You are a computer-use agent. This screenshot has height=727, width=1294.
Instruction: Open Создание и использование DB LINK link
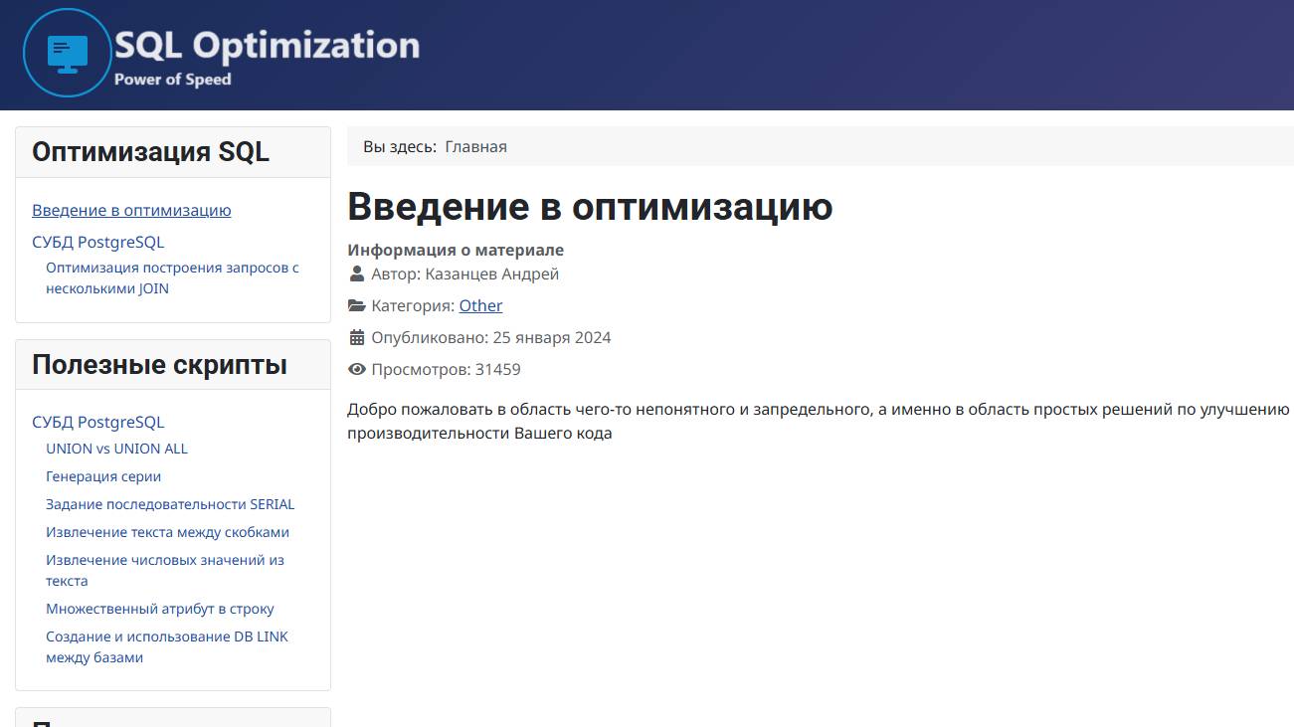[167, 646]
